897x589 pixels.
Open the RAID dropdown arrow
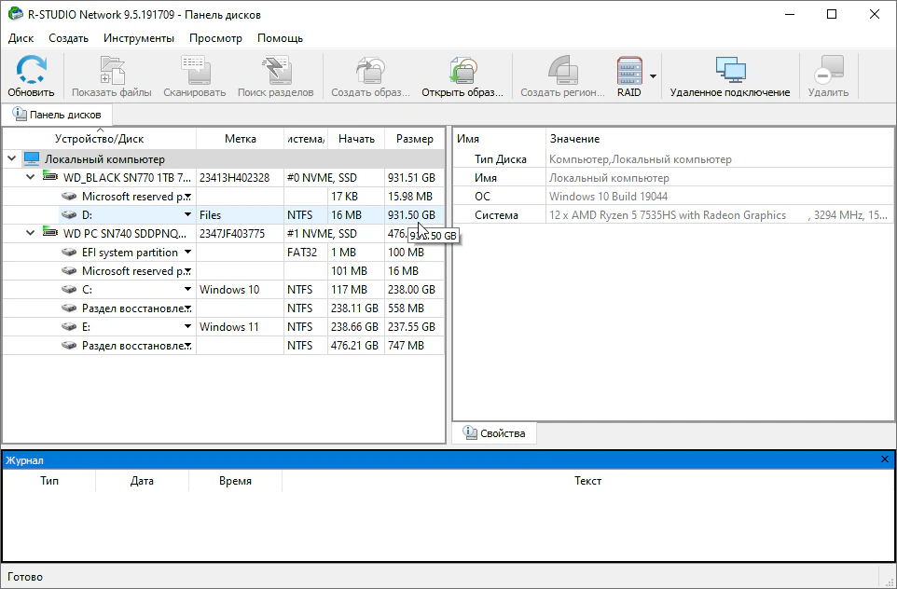point(654,76)
